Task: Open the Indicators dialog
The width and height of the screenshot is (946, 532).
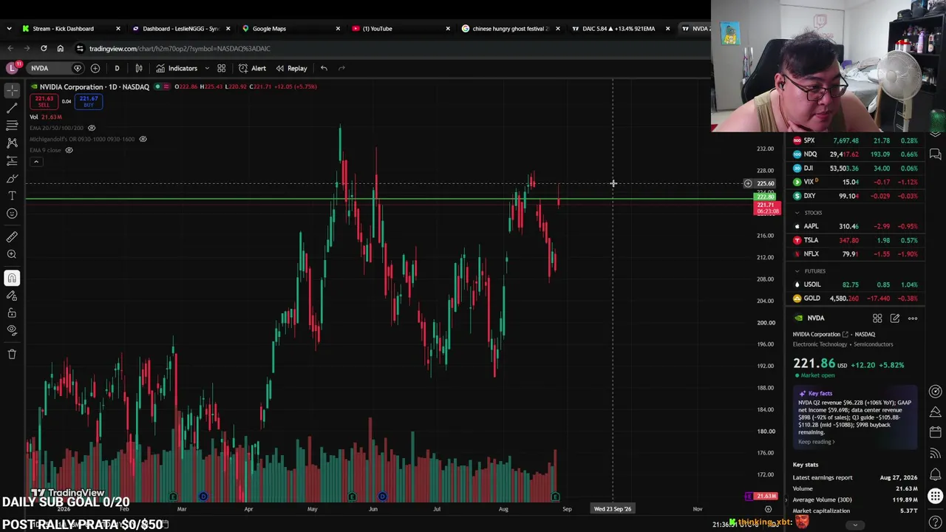Action: [x=177, y=68]
